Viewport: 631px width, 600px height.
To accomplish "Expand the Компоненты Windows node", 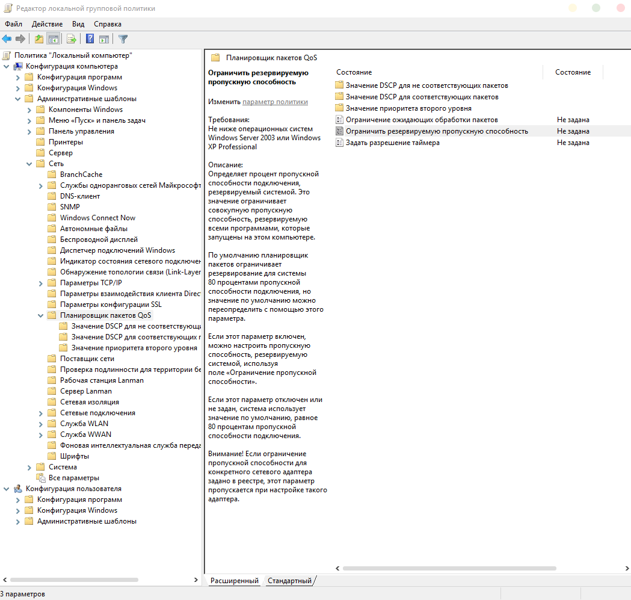I will point(29,110).
